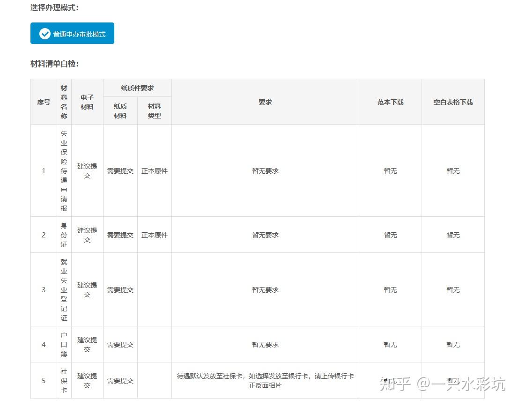Click the 空白表格下载 column header

tap(453, 102)
